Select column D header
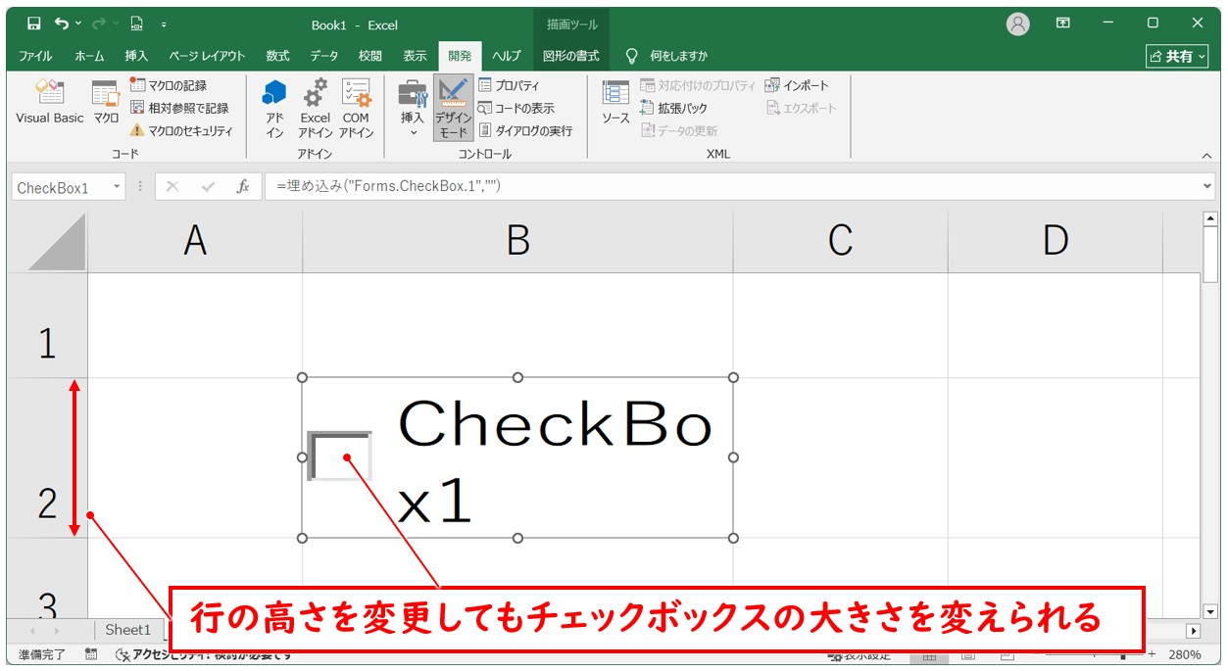1228x671 pixels. pyautogui.click(x=1055, y=242)
